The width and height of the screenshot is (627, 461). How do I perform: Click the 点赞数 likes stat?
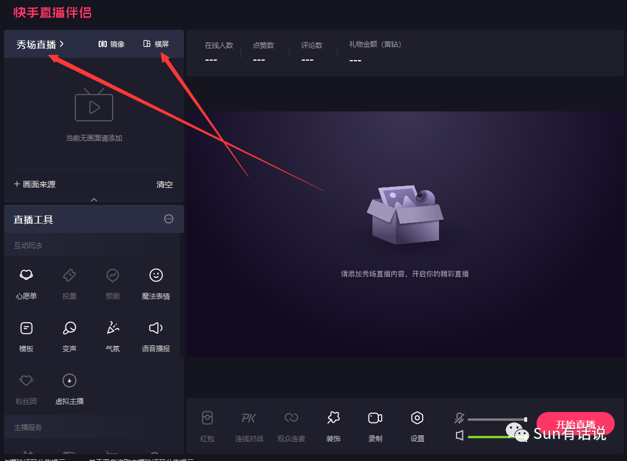[x=263, y=52]
